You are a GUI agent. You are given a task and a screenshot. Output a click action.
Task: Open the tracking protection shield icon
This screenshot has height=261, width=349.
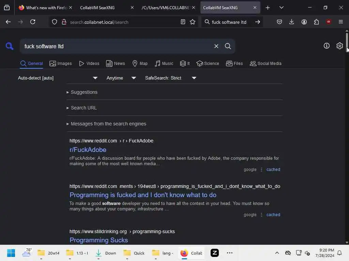(x=55, y=22)
